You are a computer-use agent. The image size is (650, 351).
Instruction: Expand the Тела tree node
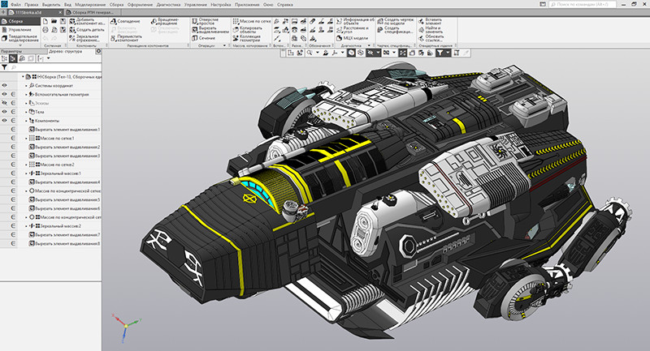(x=25, y=112)
